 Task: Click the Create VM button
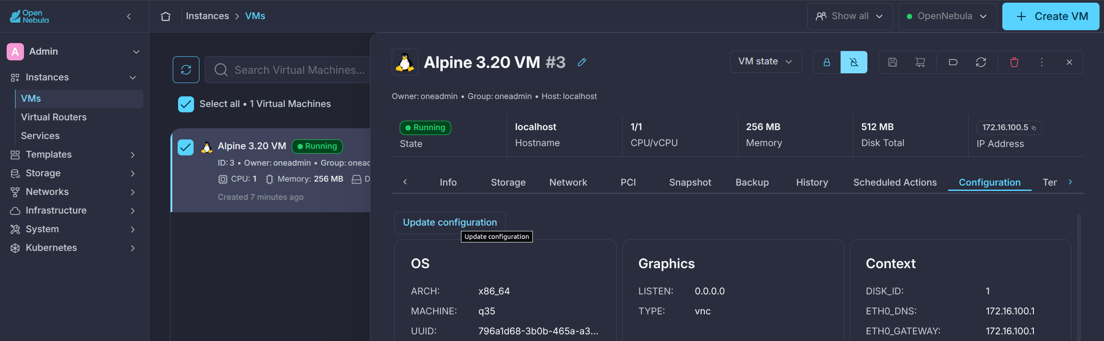1051,16
